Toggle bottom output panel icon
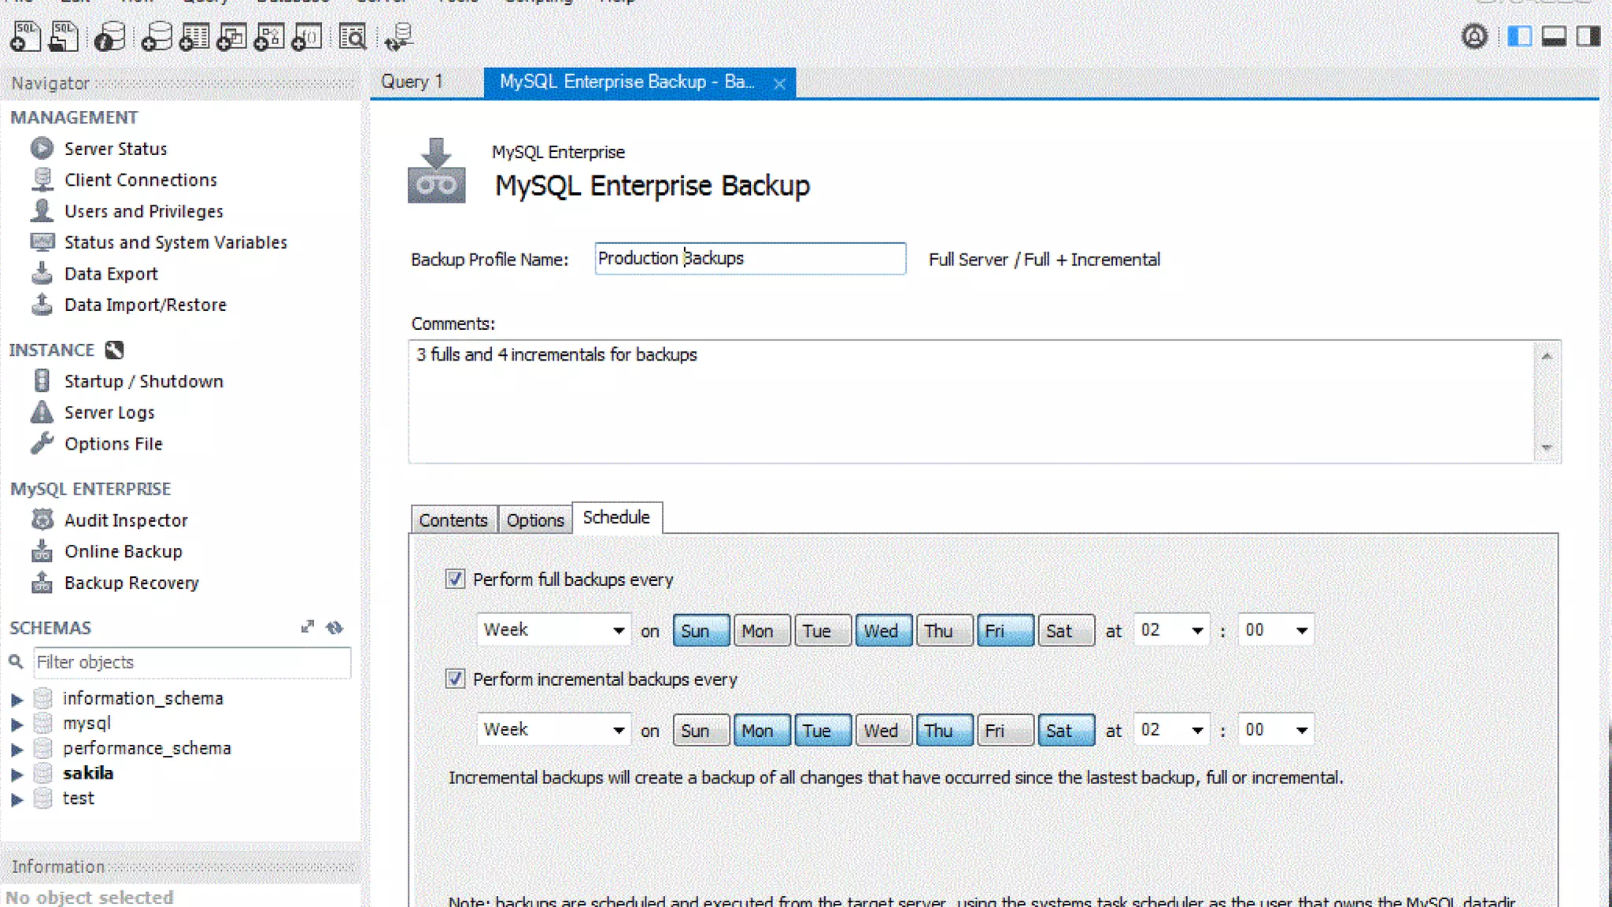 1554,36
